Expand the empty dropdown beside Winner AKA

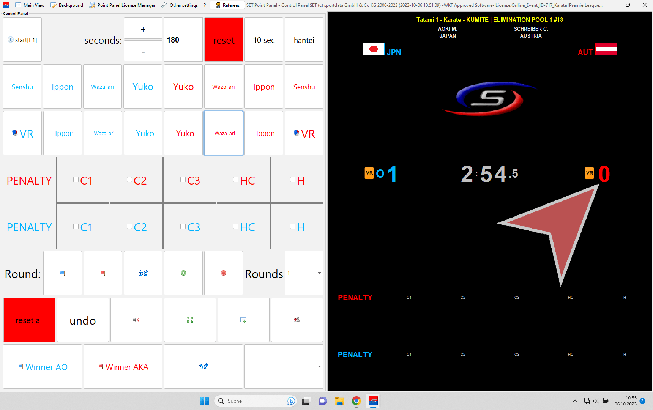point(319,366)
